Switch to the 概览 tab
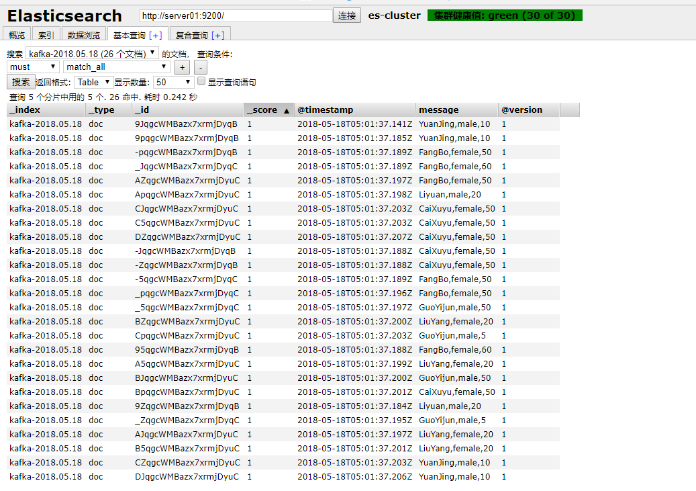Image resolution: width=696 pixels, height=491 pixels. pyautogui.click(x=17, y=35)
